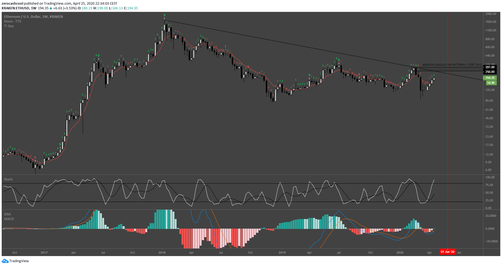Click the 1100.00 price axis value
The image size is (502, 266).
coord(491,30)
